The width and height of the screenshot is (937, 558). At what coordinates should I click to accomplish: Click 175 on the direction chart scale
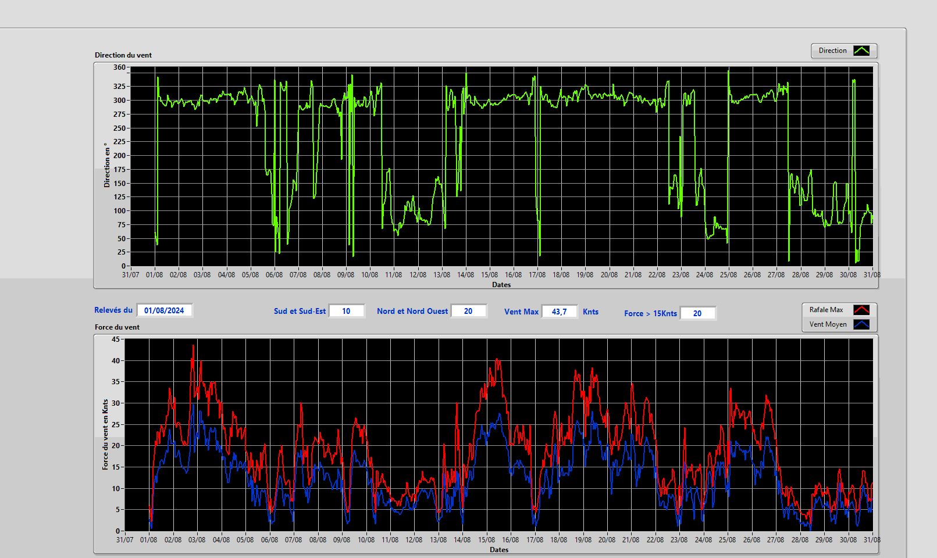tap(119, 169)
